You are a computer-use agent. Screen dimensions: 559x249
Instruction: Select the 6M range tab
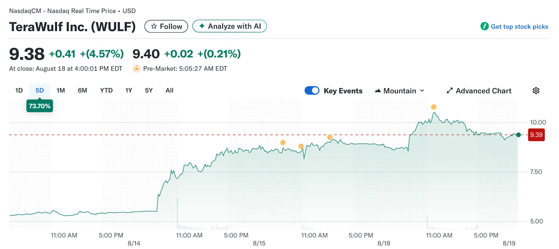(82, 91)
